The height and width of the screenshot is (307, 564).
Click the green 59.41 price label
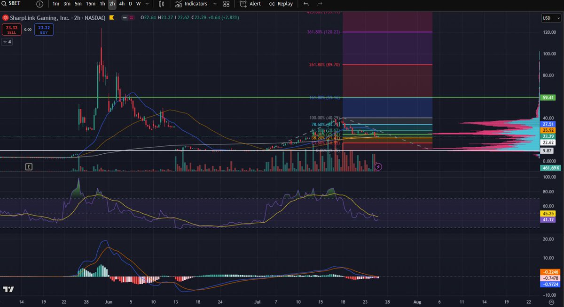[548, 97]
